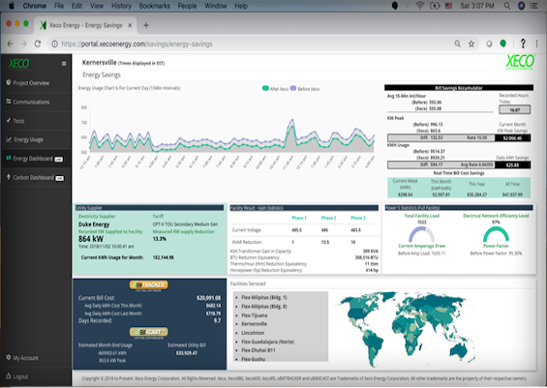The image size is (547, 388).
Task: Open the Bookmarks menu
Action: pos(154,6)
